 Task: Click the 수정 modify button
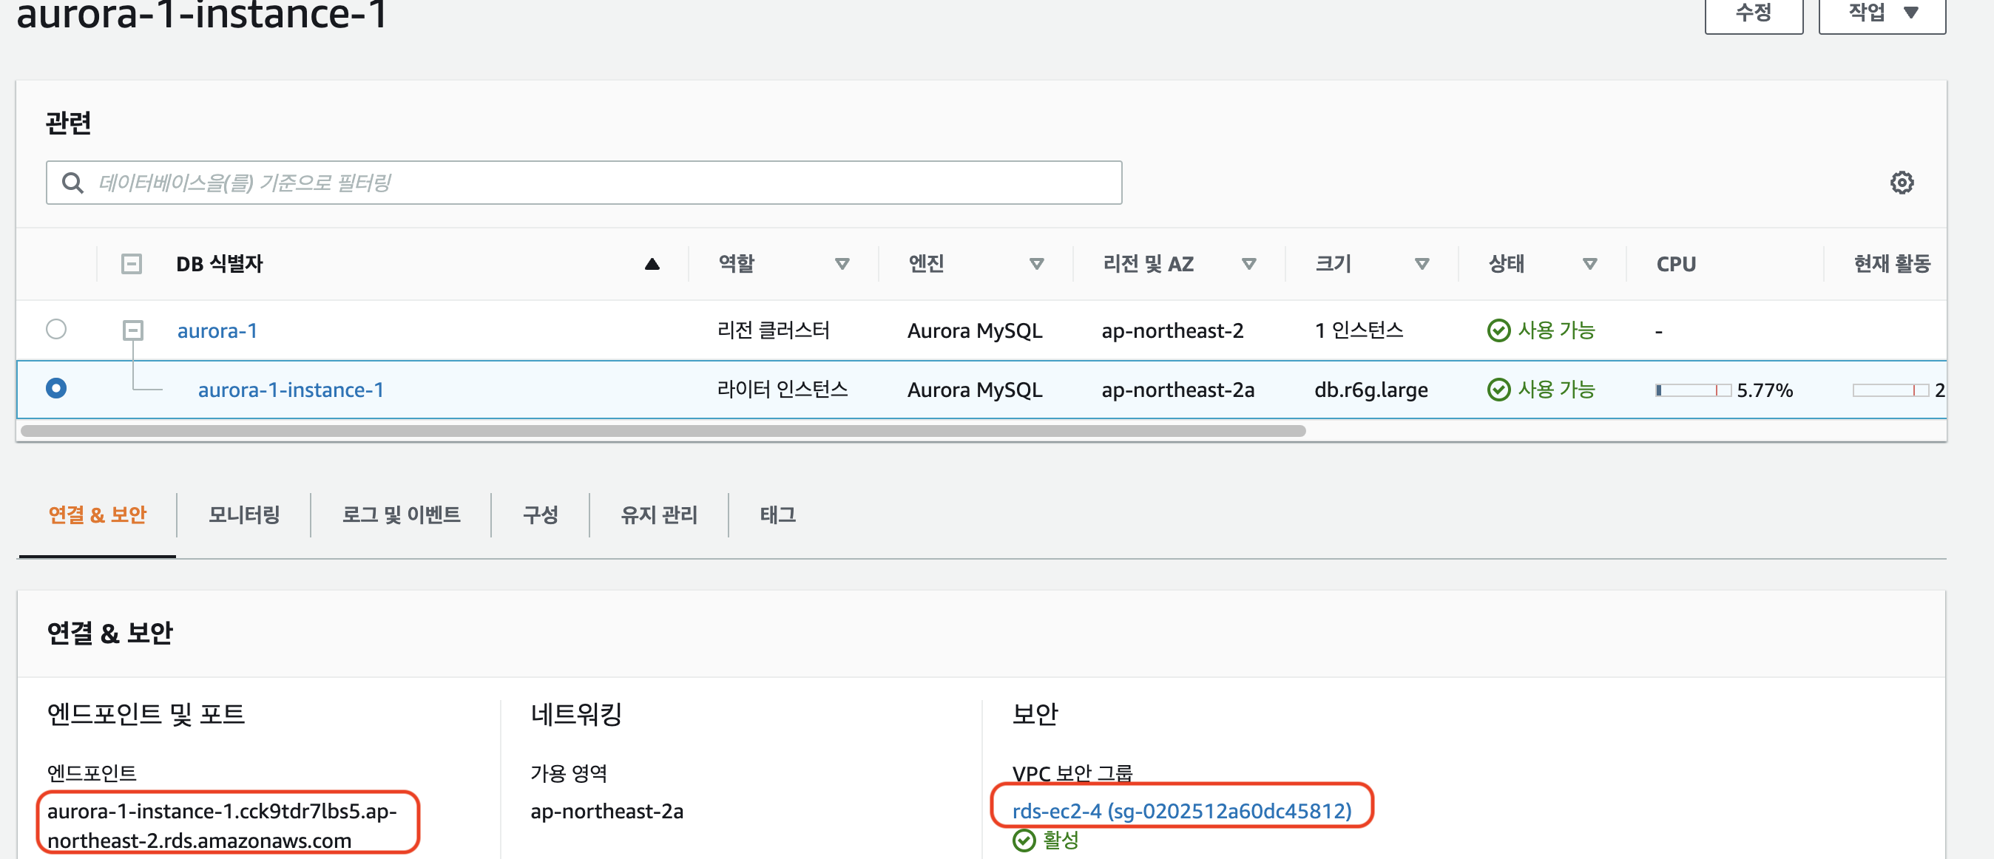point(1754,13)
